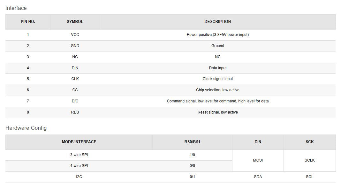Select the GND symbol cell

75,46
